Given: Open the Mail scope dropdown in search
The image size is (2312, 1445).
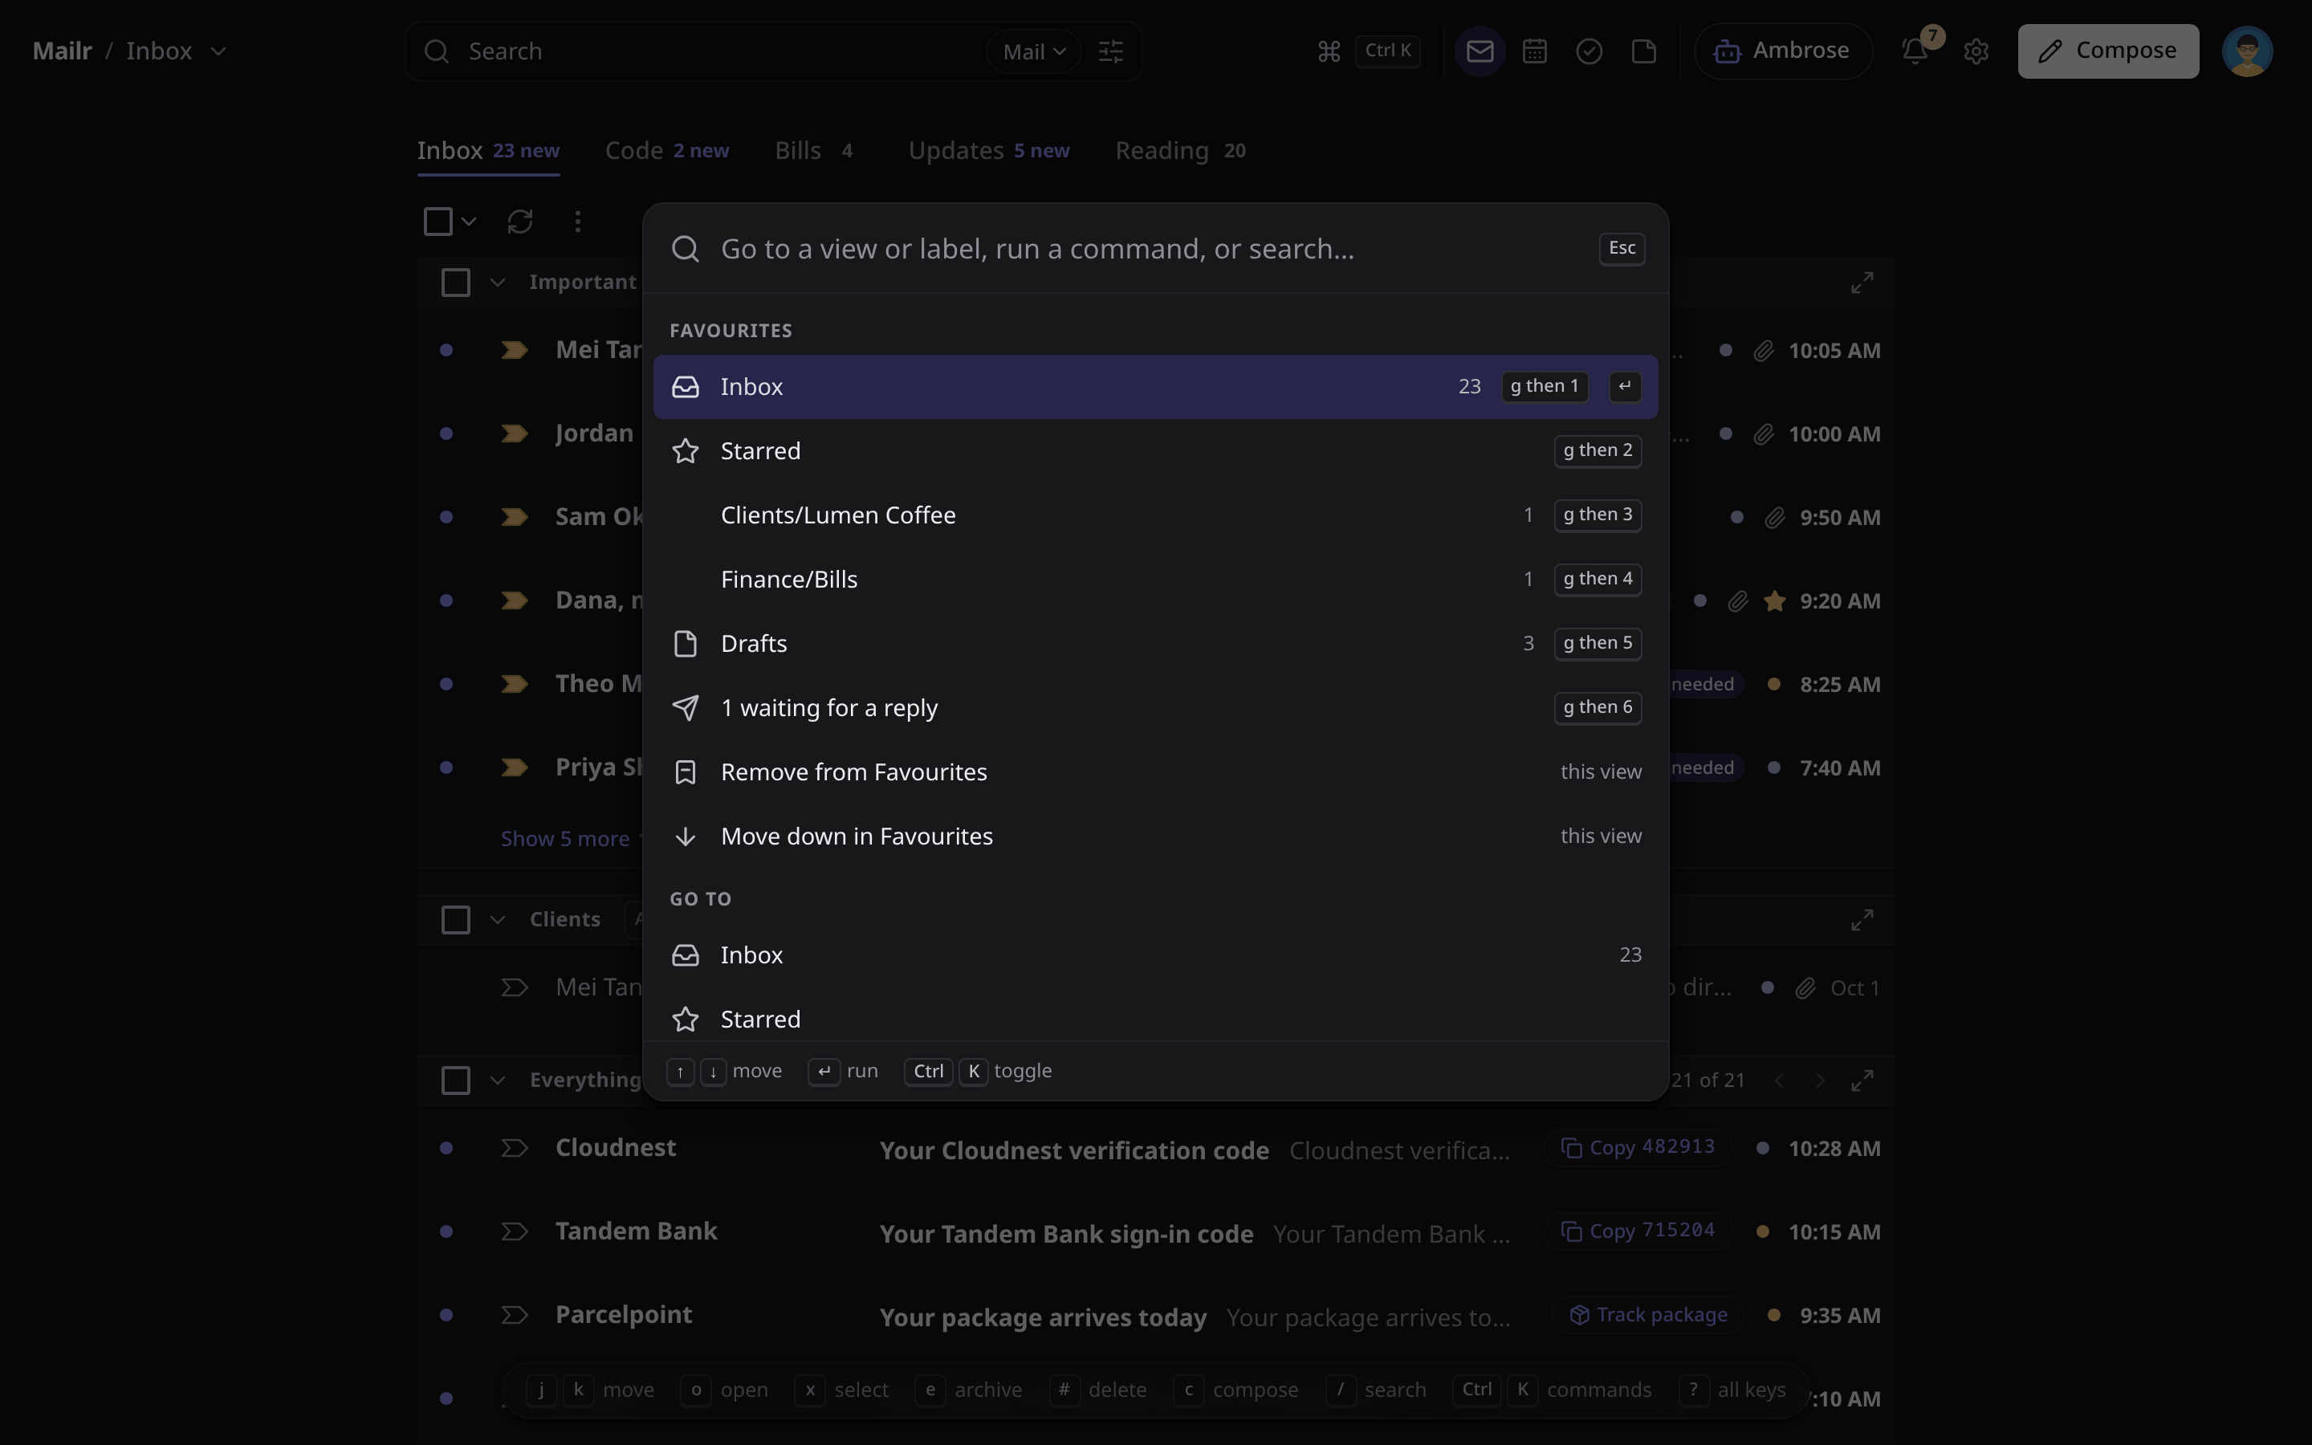Looking at the screenshot, I should coord(1034,51).
